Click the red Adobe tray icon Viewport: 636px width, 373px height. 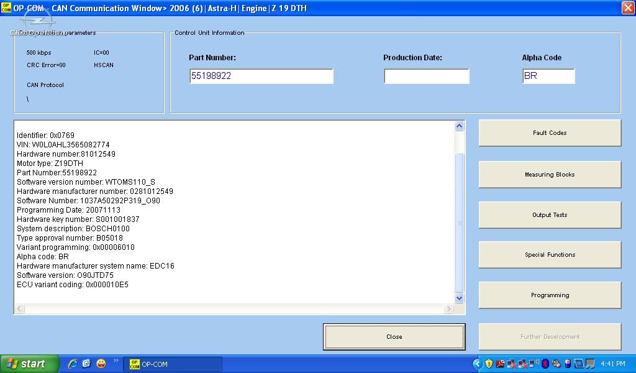500,364
